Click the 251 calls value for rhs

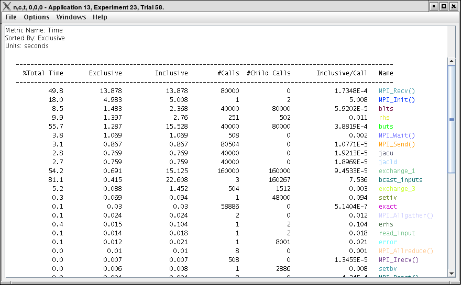[234, 118]
